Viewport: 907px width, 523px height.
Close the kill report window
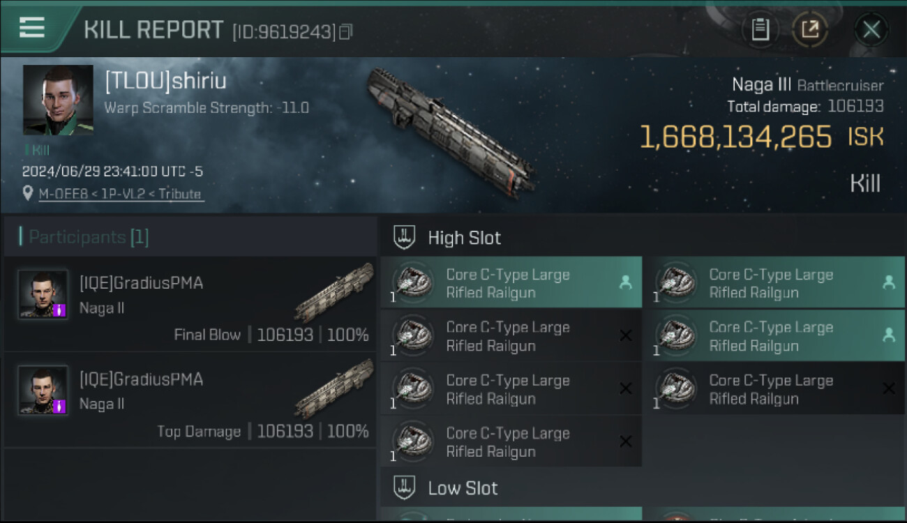coord(871,29)
